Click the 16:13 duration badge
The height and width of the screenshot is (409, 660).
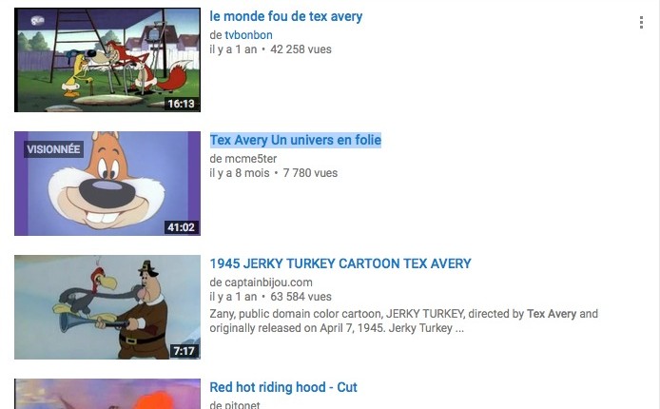[181, 104]
